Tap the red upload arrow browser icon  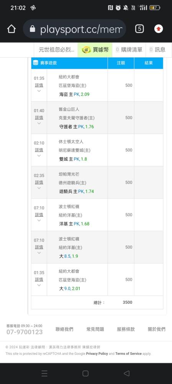[159, 29]
